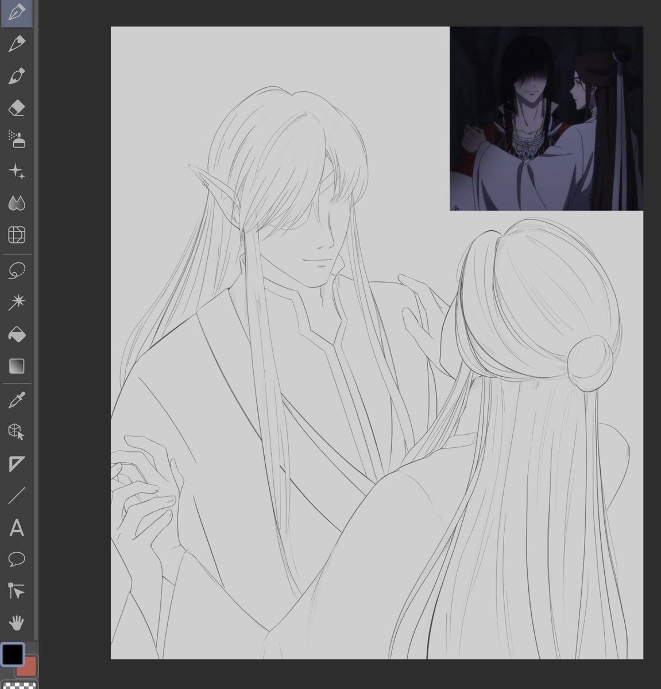Select the Ruler triangle tool

(x=17, y=464)
